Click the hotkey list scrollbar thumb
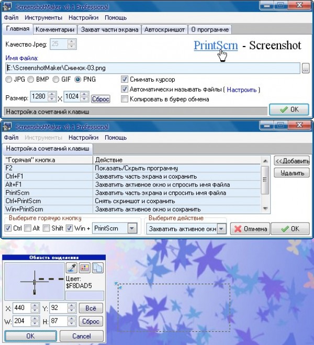This screenshot has width=314, height=345. tap(265, 180)
